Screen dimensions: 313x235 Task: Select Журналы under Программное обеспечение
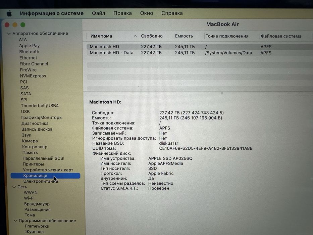point(35,232)
